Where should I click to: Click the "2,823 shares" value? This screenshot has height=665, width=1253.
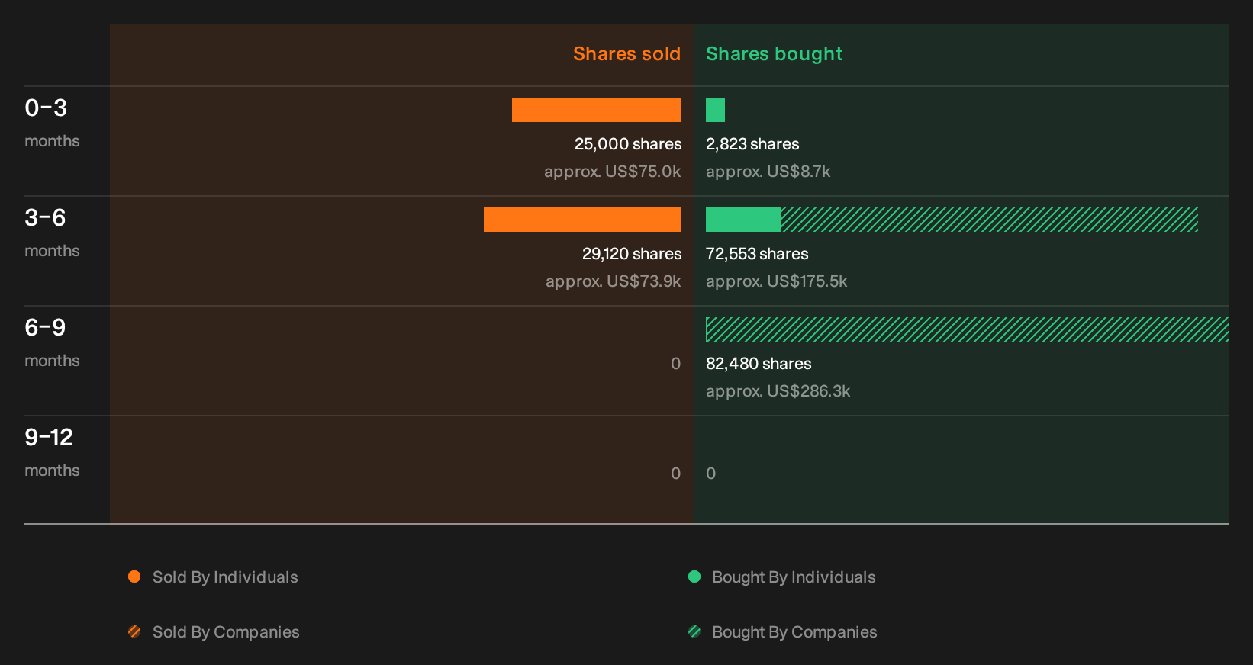click(x=752, y=144)
